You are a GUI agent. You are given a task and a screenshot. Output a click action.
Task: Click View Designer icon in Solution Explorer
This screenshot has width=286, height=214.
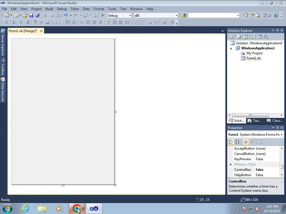[x=259, y=37]
